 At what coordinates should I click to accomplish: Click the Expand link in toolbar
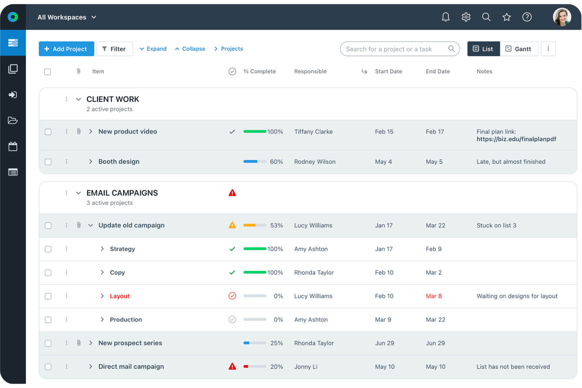(x=153, y=49)
